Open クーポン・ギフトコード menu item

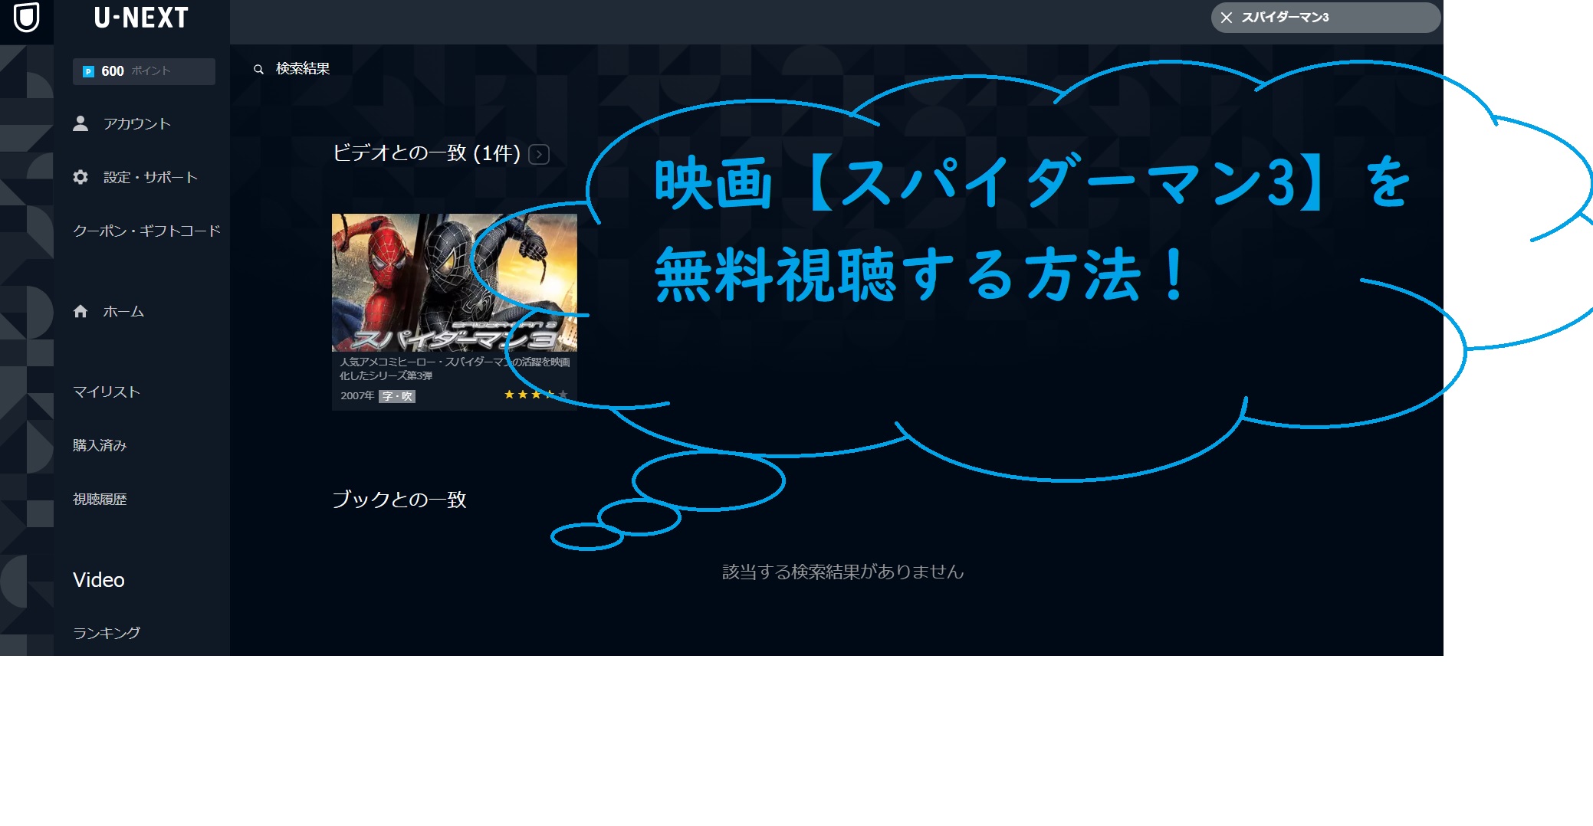tap(146, 231)
